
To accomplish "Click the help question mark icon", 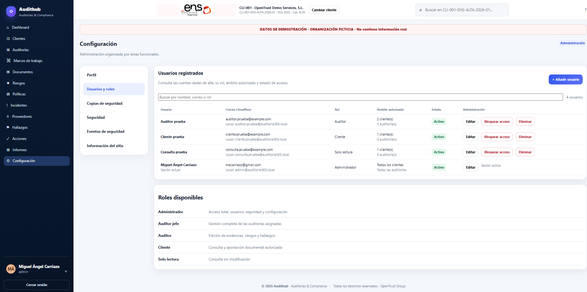I will 585,10.
